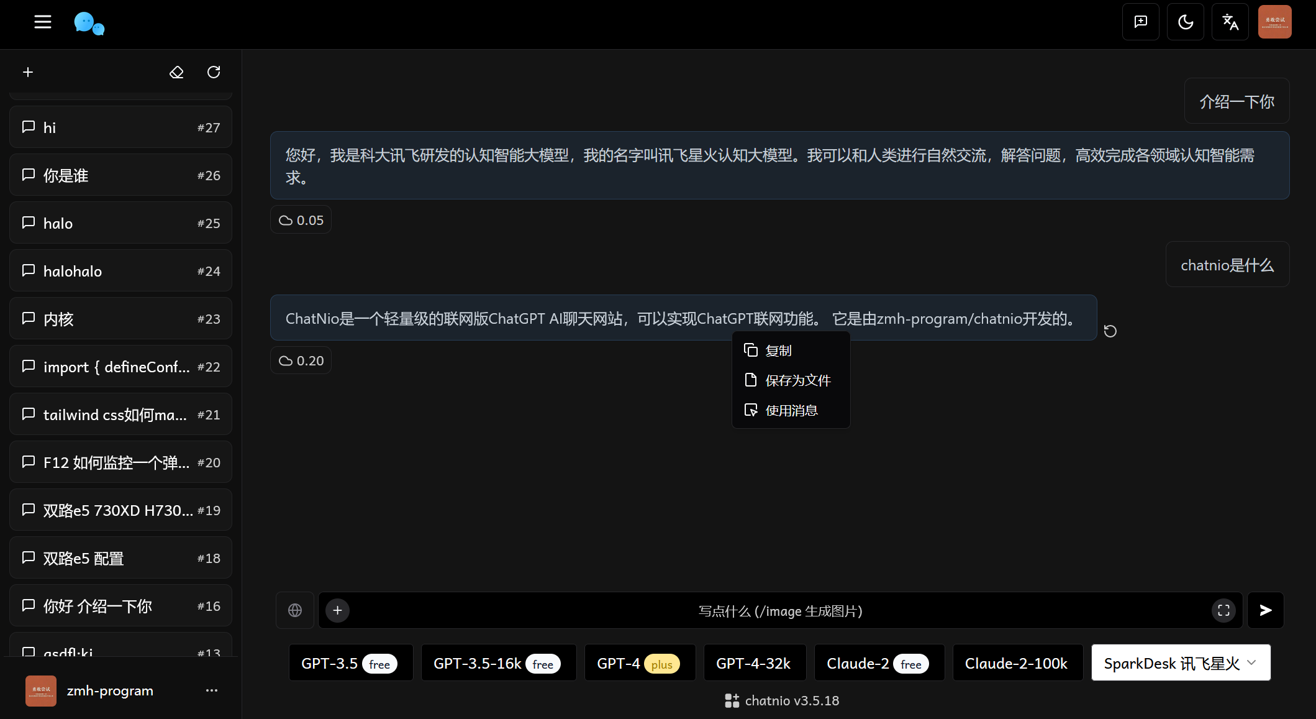Click the zmh-program username
This screenshot has width=1316, height=719.
click(x=110, y=691)
